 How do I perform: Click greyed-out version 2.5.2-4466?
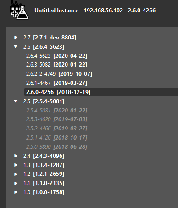56,129
